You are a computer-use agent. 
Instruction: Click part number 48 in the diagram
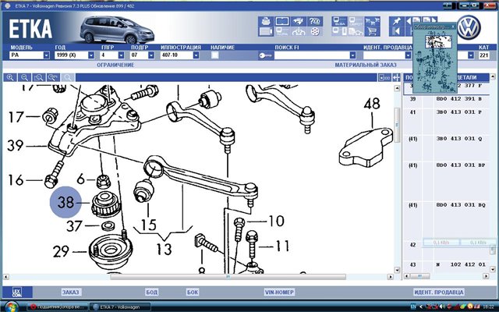[x=372, y=104]
